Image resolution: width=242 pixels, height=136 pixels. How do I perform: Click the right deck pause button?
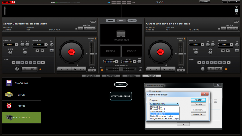click(x=157, y=70)
